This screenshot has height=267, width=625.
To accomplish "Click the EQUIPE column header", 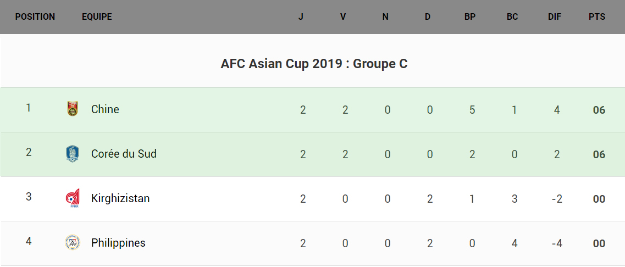I will point(97,17).
